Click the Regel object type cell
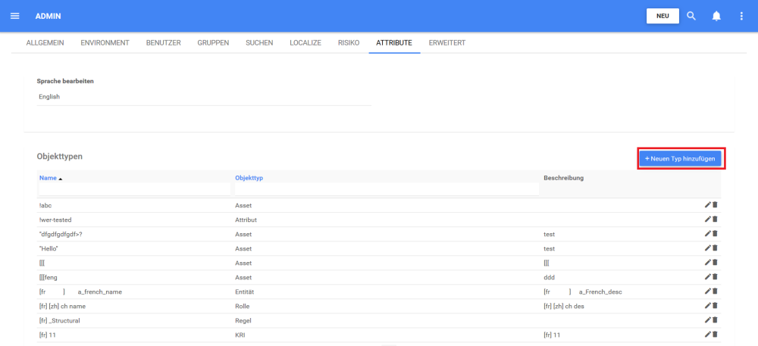The width and height of the screenshot is (758, 346). [243, 320]
